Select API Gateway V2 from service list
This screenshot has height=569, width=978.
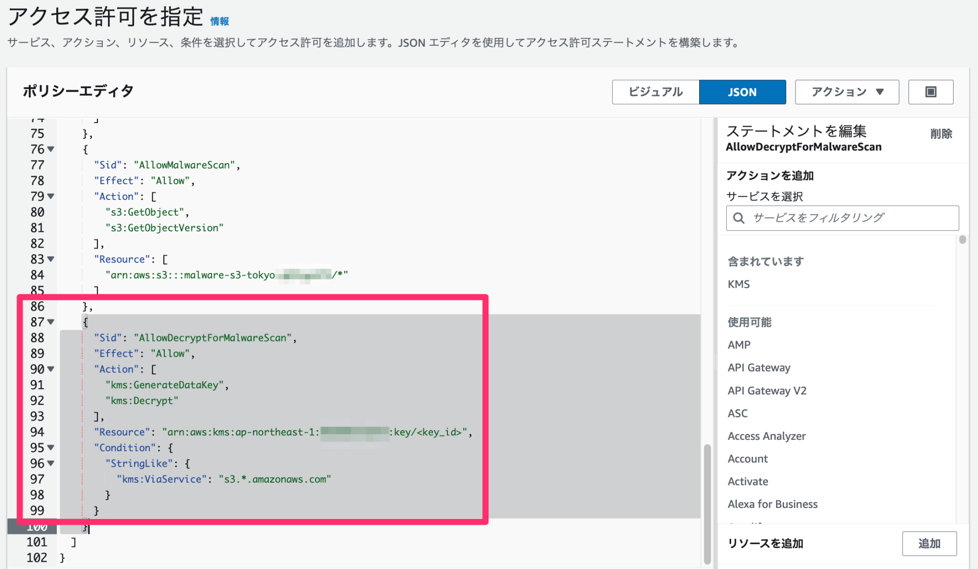coord(766,390)
